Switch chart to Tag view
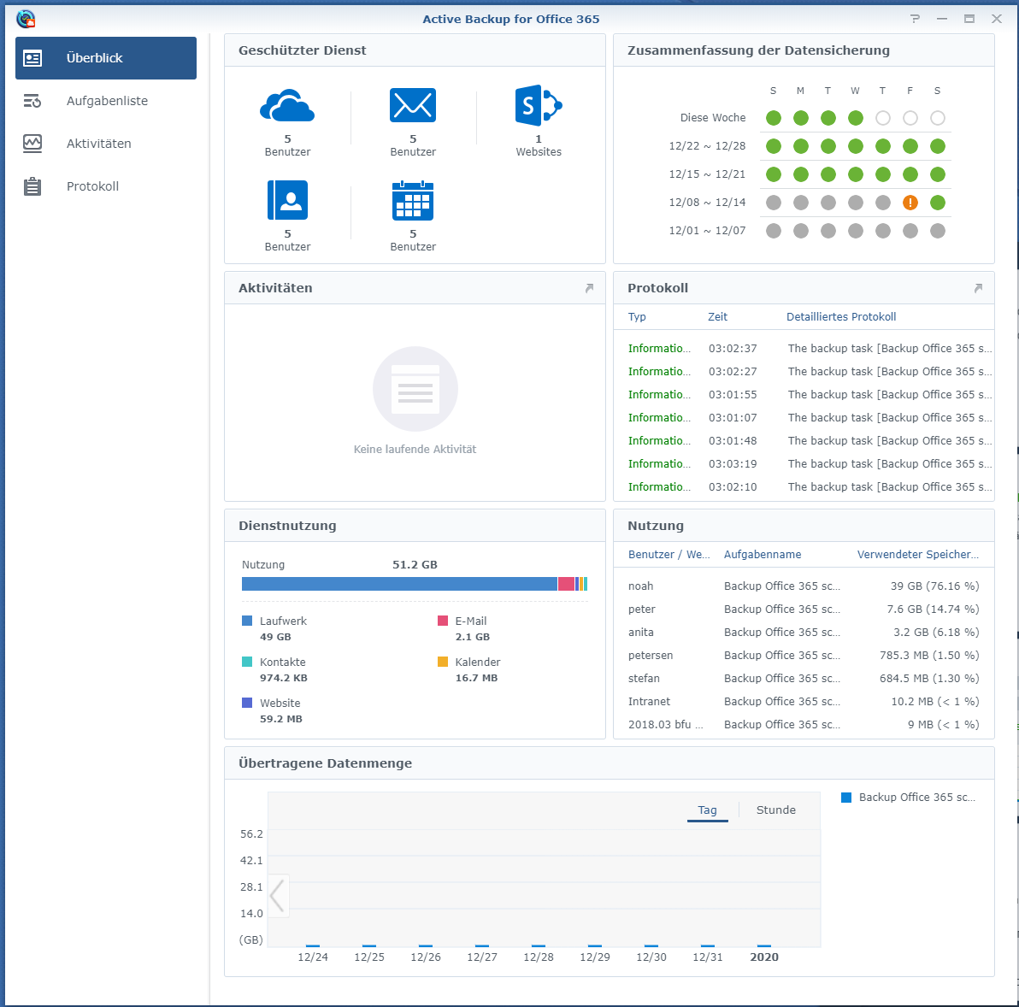1019x1007 pixels. [x=707, y=810]
